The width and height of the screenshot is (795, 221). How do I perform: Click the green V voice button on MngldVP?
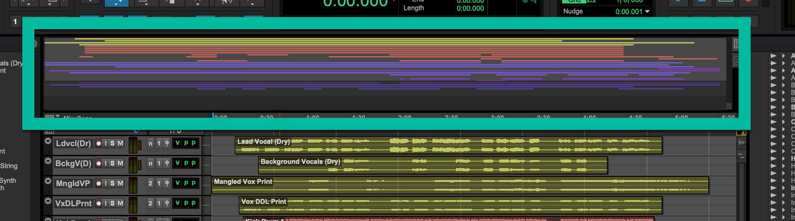177,183
